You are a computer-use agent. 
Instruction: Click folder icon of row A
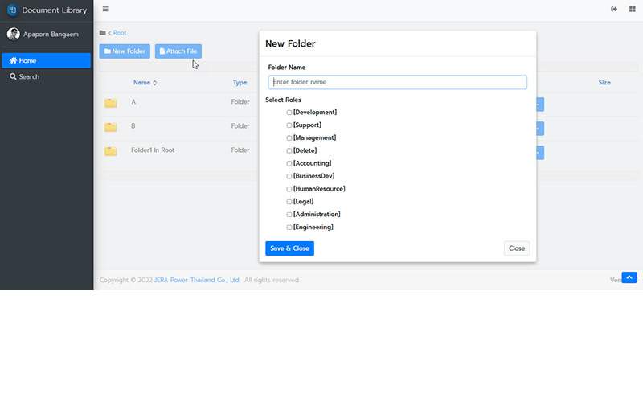(x=110, y=103)
